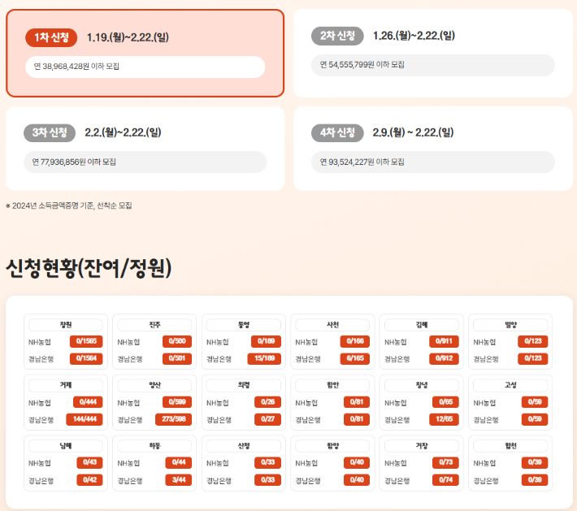Image resolution: width=577 pixels, height=511 pixels.
Task: Select the 1차 신청 application round card
Action: 145,54
